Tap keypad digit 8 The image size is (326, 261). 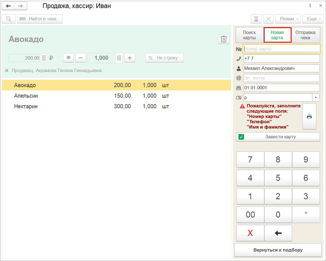278,160
